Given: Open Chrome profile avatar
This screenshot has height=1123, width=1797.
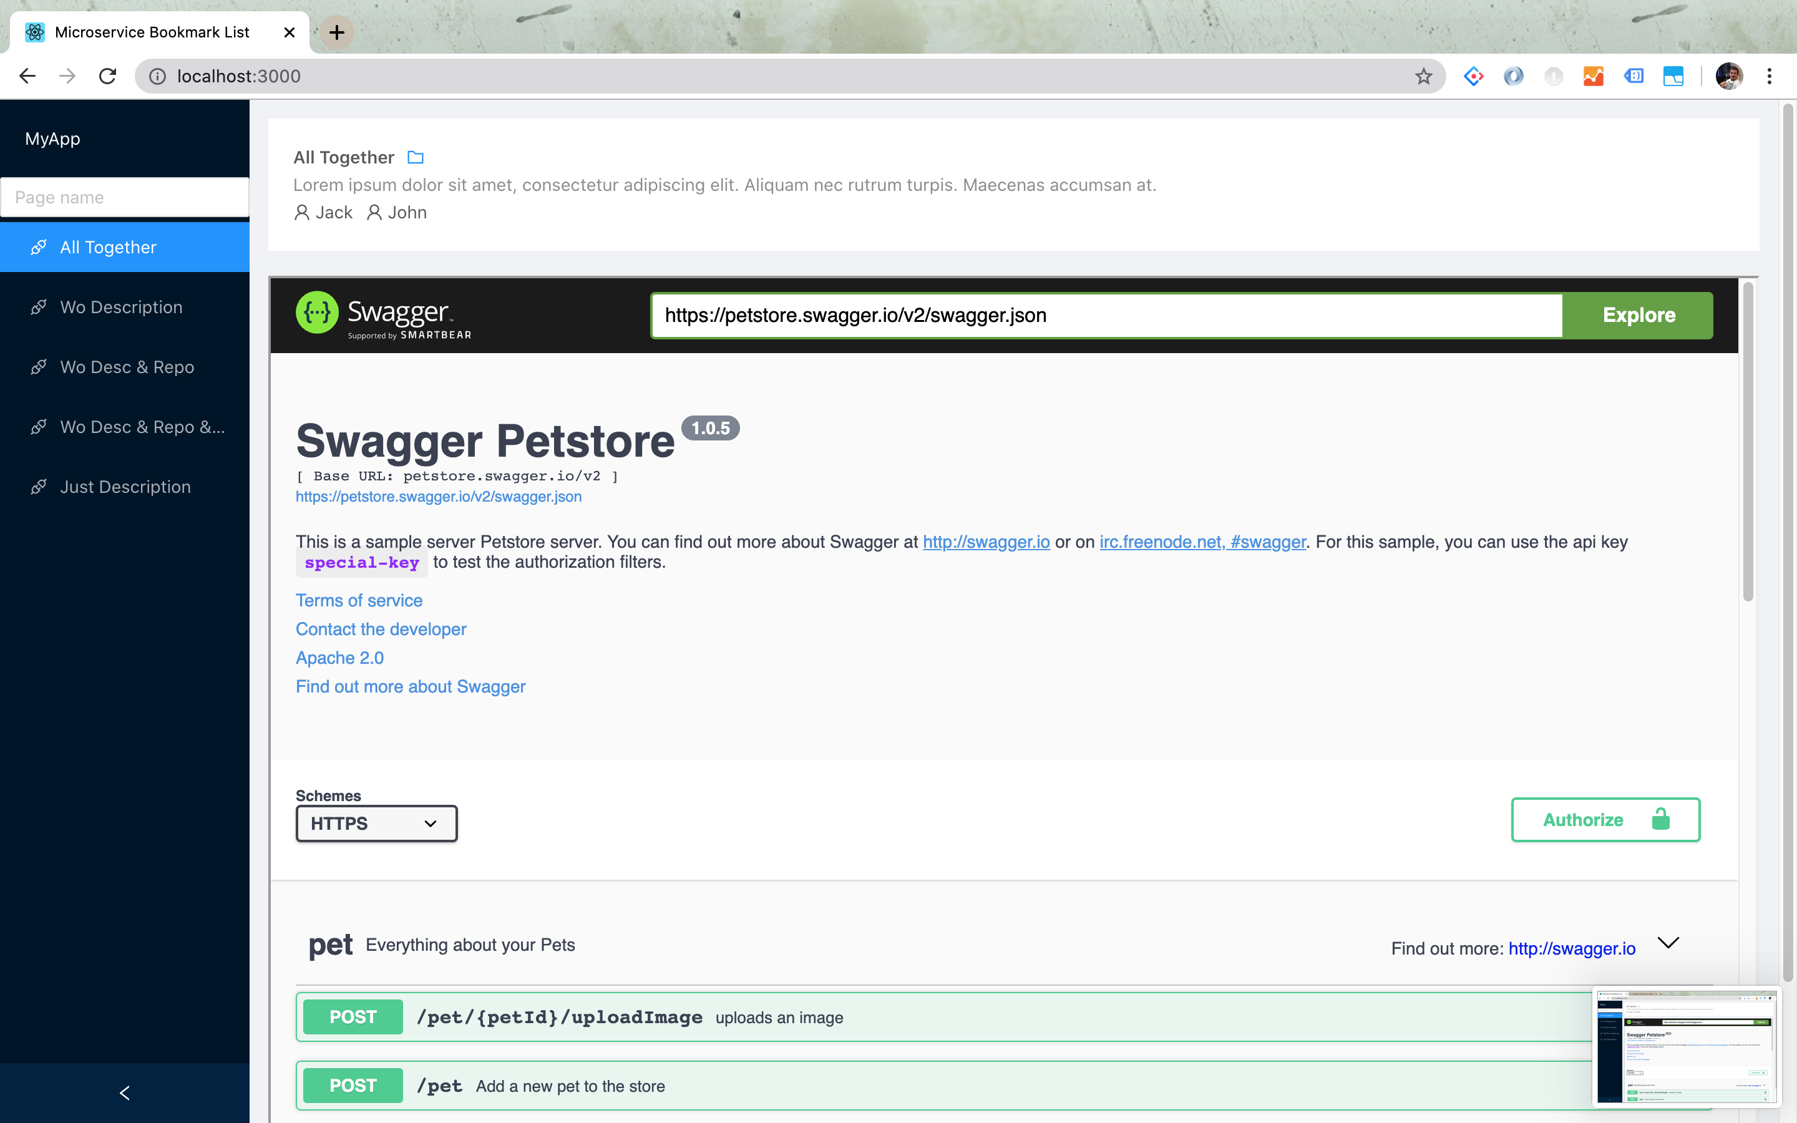Looking at the screenshot, I should (1729, 75).
